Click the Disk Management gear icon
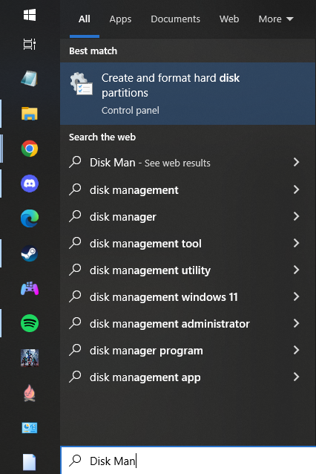Image resolution: width=316 pixels, height=474 pixels. [81, 84]
